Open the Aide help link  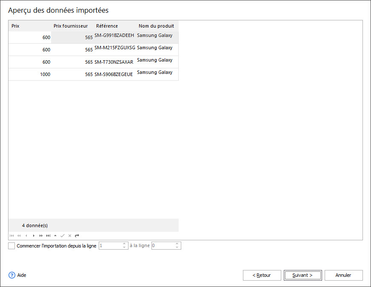22,275
